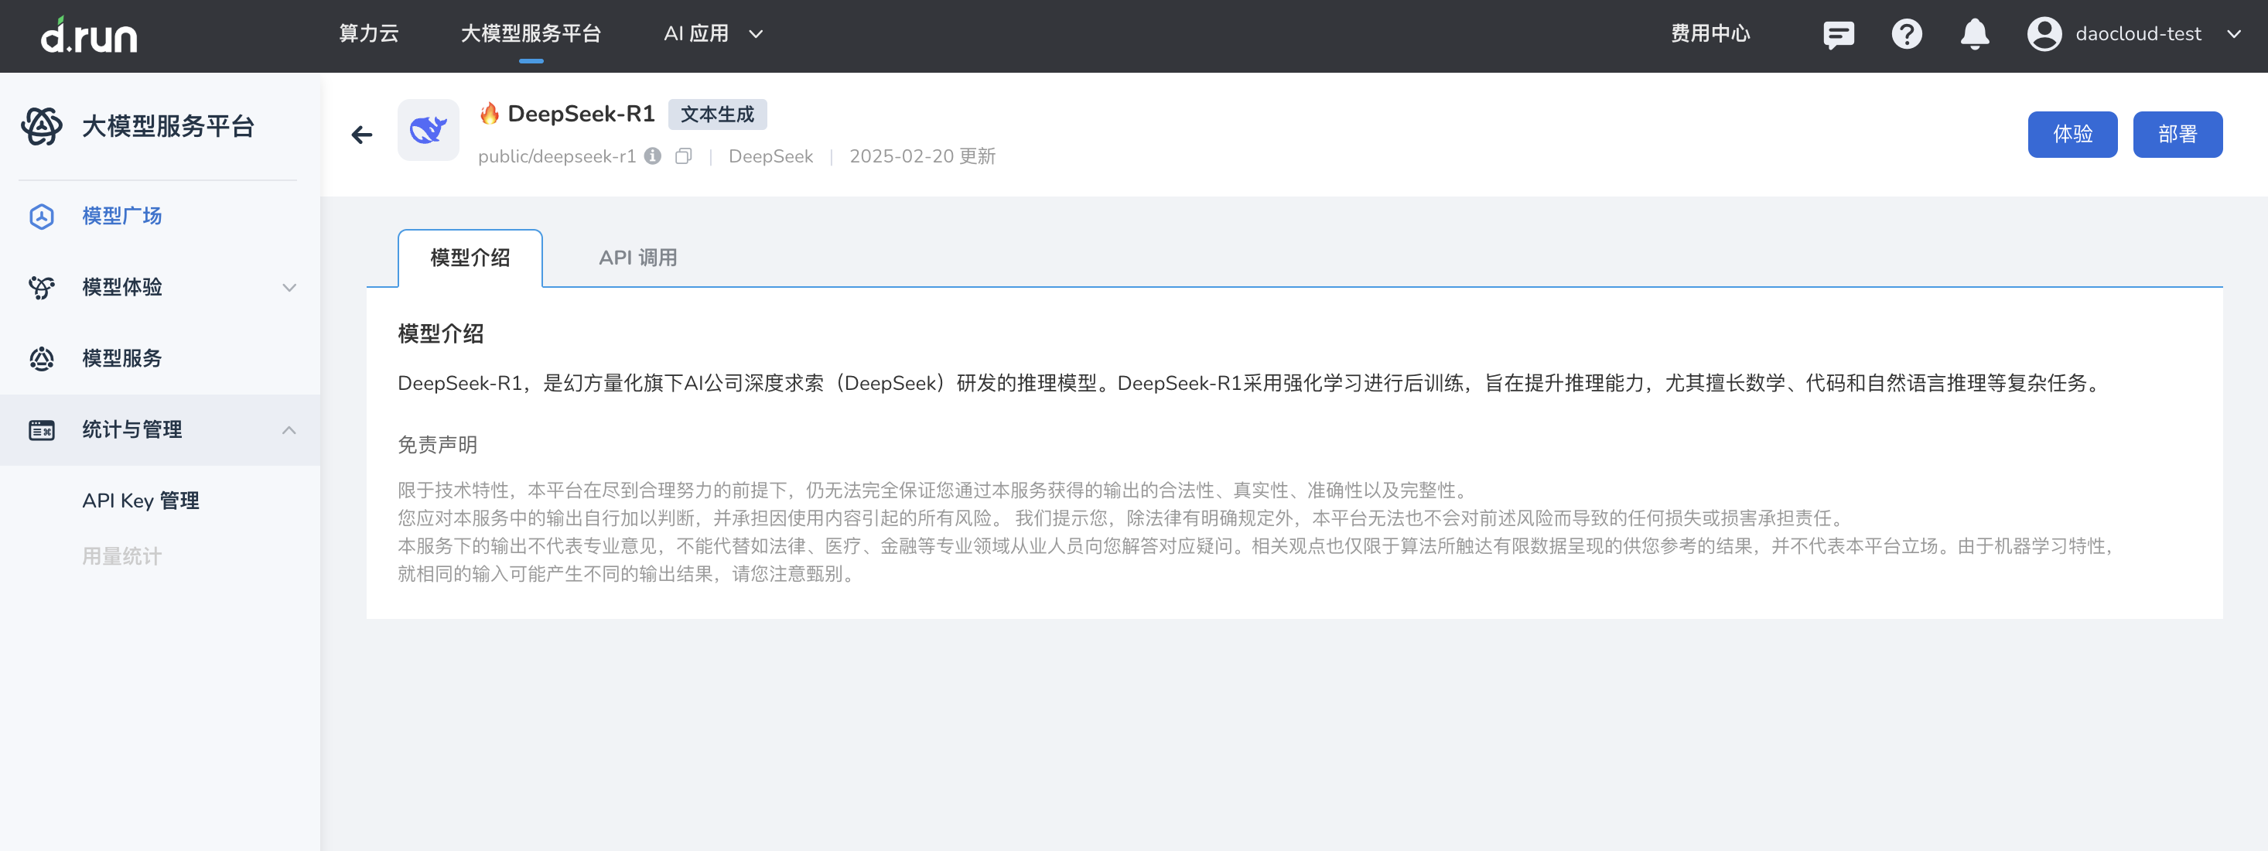Click the 部署 button
Screen dimensions: 2268x851
tap(2177, 135)
